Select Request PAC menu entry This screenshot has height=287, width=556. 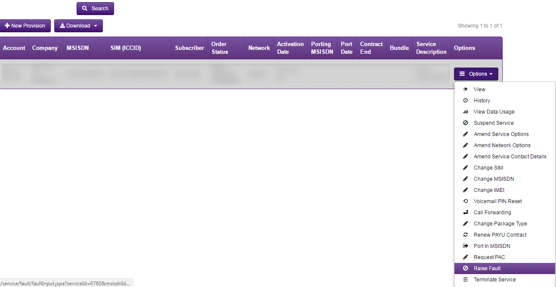(504, 257)
